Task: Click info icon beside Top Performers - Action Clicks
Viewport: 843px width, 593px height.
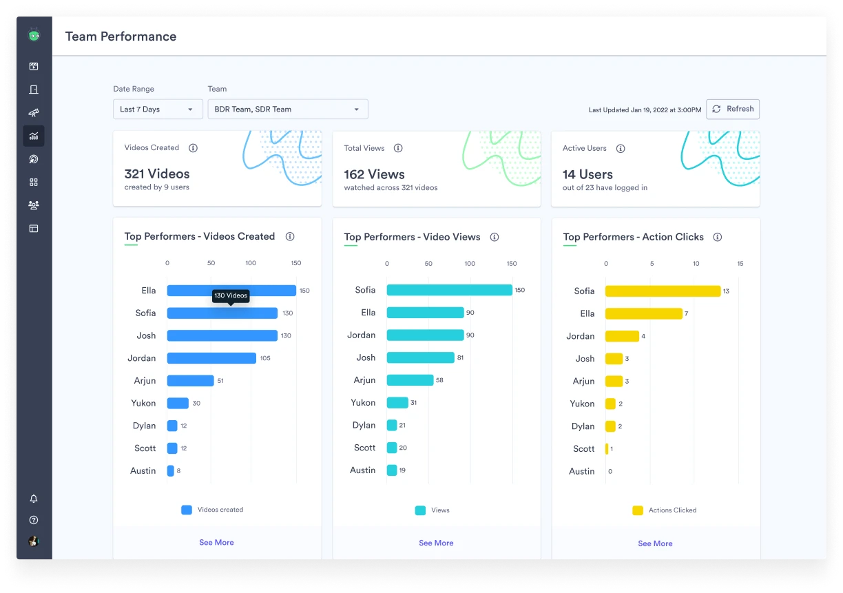Action: 718,237
